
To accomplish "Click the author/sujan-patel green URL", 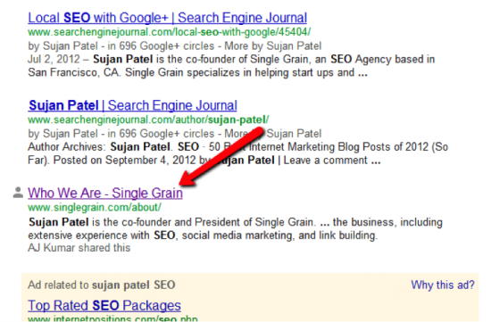I will (x=148, y=120).
